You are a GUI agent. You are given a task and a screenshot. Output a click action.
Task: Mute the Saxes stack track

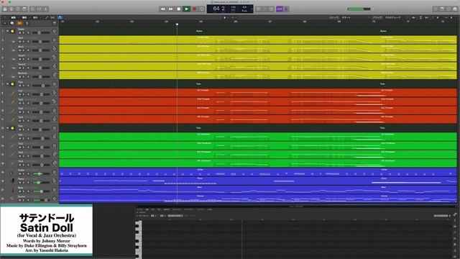coord(19,32)
